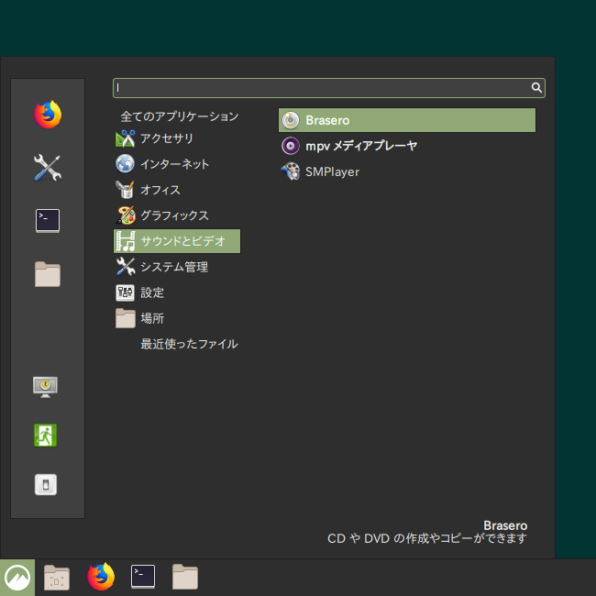
Task: Open the アクセサリ category
Action: 177,138
